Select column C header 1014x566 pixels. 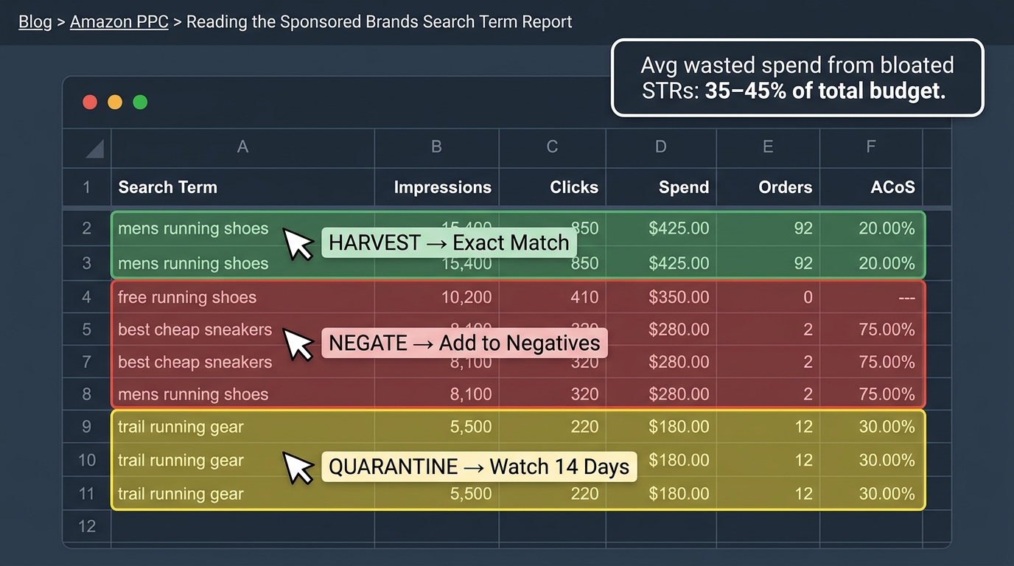[x=552, y=147]
